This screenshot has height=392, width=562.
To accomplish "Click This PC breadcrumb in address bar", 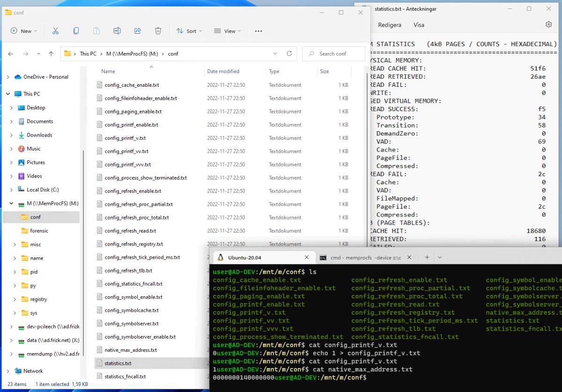I will click(88, 53).
